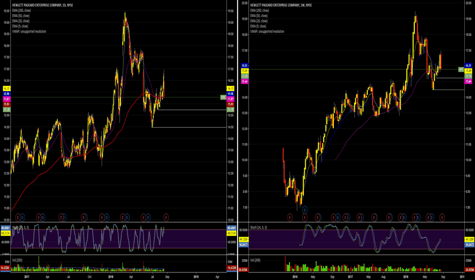Click the Aug 2018 earnings marker on weekly chart
The height and width of the screenshot is (280, 475).
[x=442, y=217]
